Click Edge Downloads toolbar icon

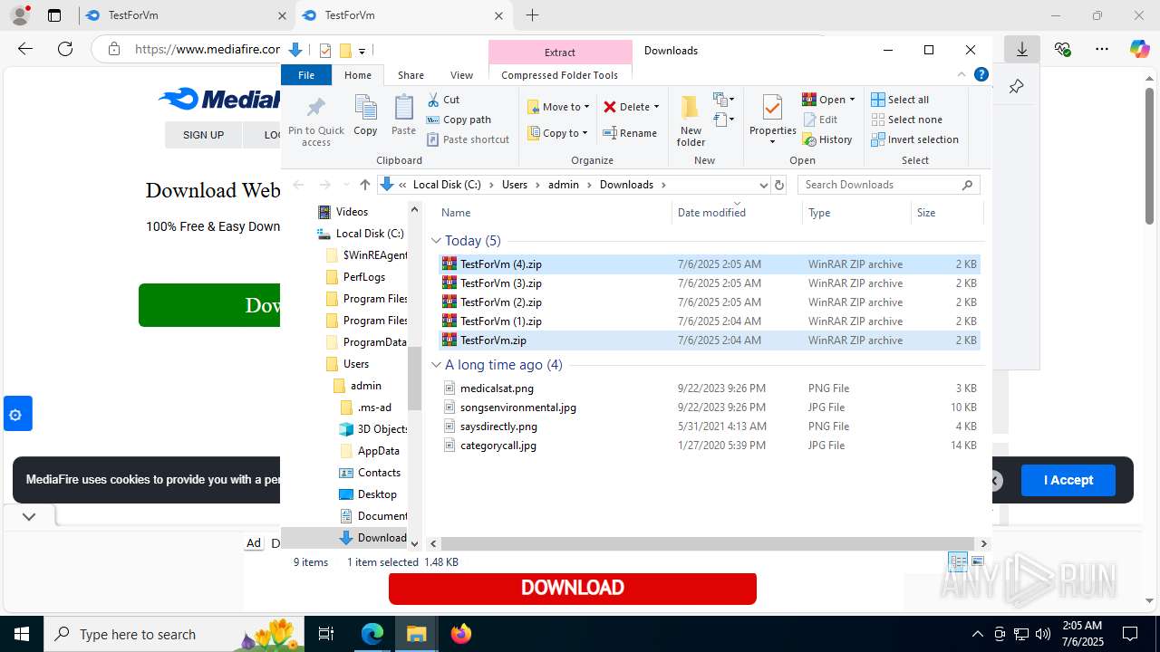[x=1021, y=49]
